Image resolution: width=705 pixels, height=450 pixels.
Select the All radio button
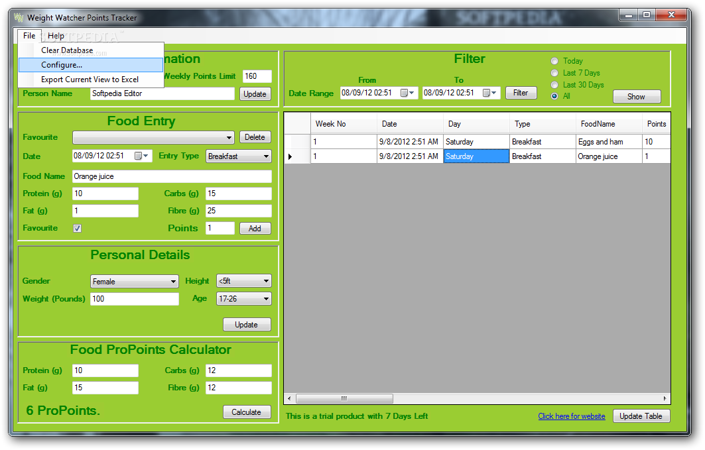(x=554, y=96)
